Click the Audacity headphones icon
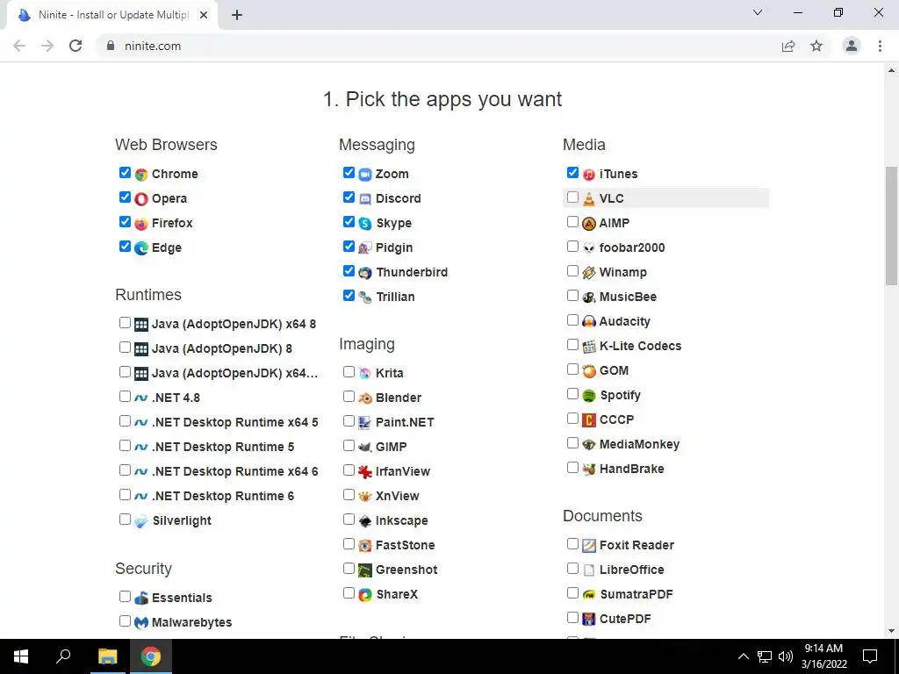The height and width of the screenshot is (674, 899). 589,321
